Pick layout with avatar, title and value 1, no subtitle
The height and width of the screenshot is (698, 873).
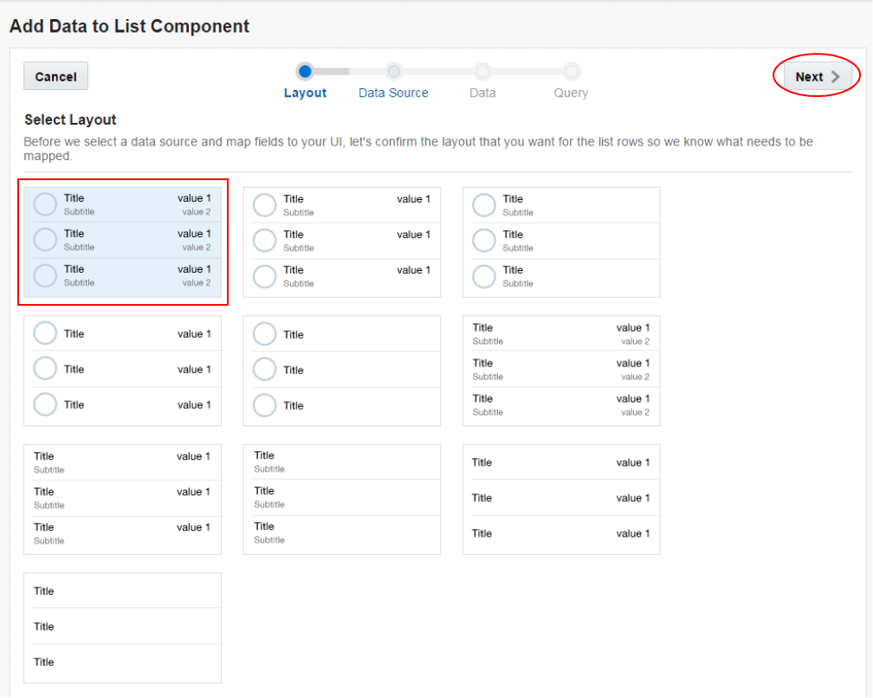click(x=122, y=371)
